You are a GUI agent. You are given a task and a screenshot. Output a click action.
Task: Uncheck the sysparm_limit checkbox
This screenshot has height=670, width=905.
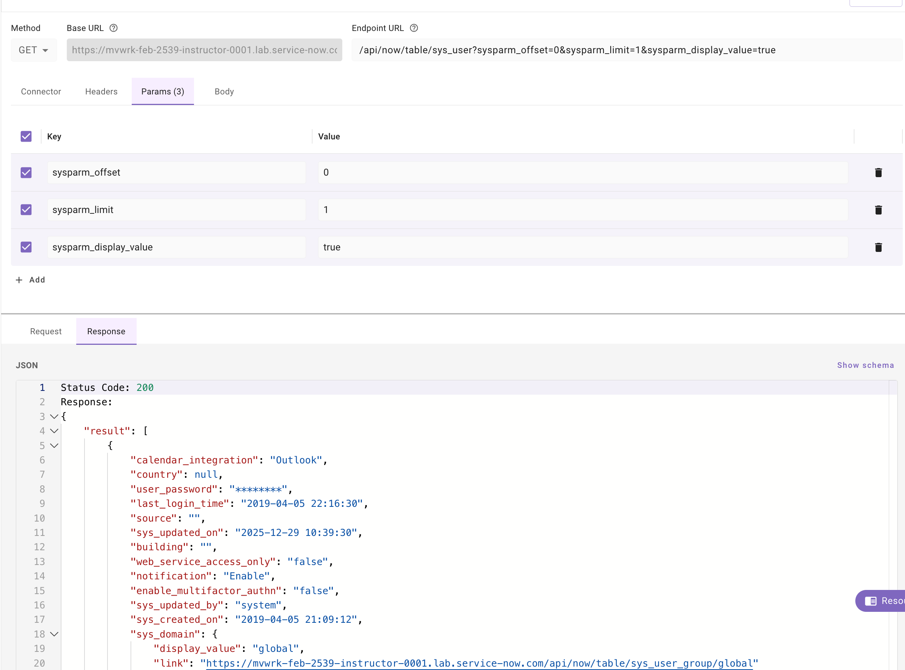point(26,210)
